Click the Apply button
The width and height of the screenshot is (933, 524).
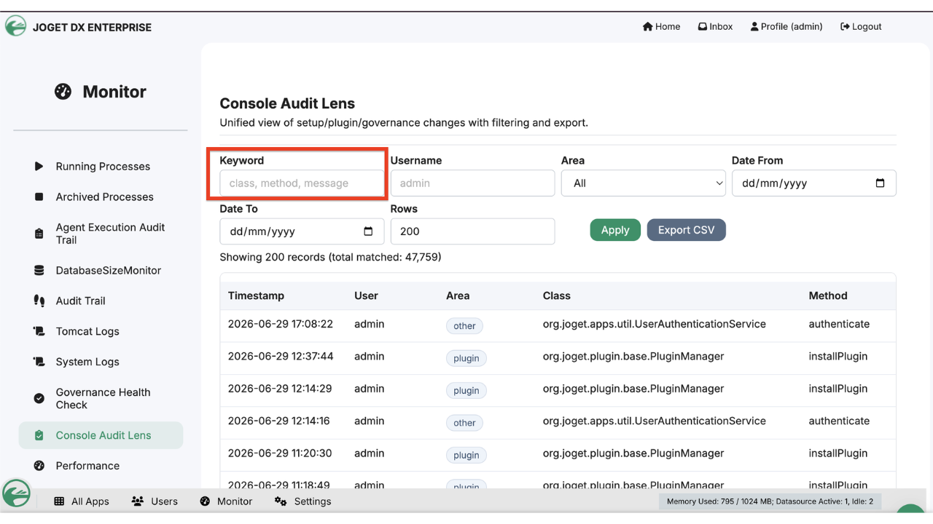pyautogui.click(x=615, y=230)
